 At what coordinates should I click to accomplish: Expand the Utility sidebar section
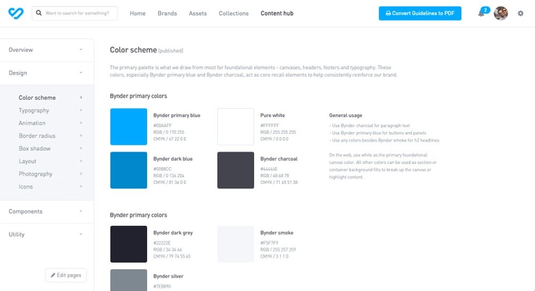click(47, 234)
